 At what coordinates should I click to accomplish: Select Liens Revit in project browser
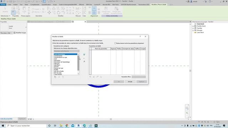(x=200, y=32)
